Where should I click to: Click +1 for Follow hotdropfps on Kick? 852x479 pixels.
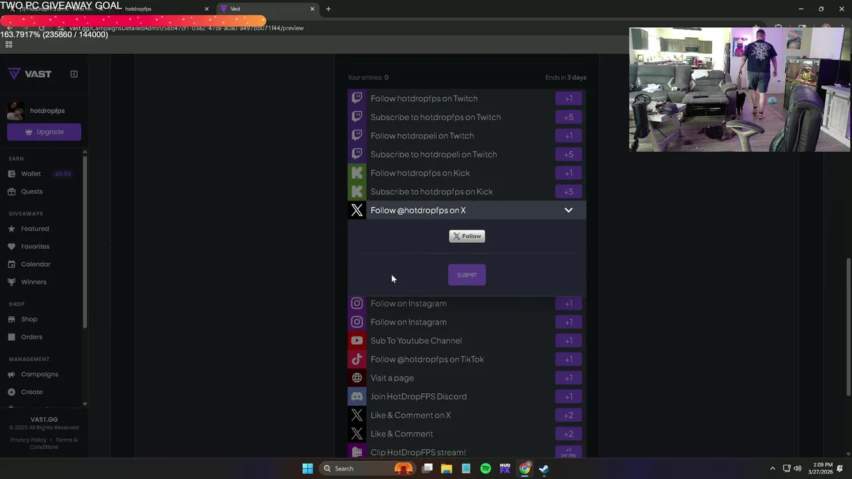pos(568,173)
